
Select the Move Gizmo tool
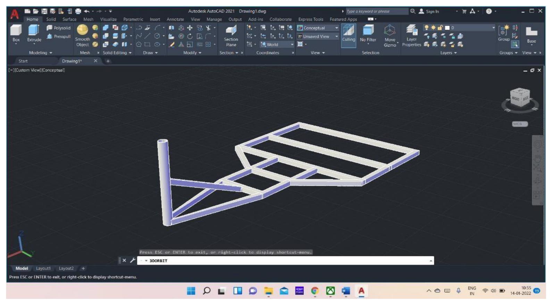coord(390,36)
